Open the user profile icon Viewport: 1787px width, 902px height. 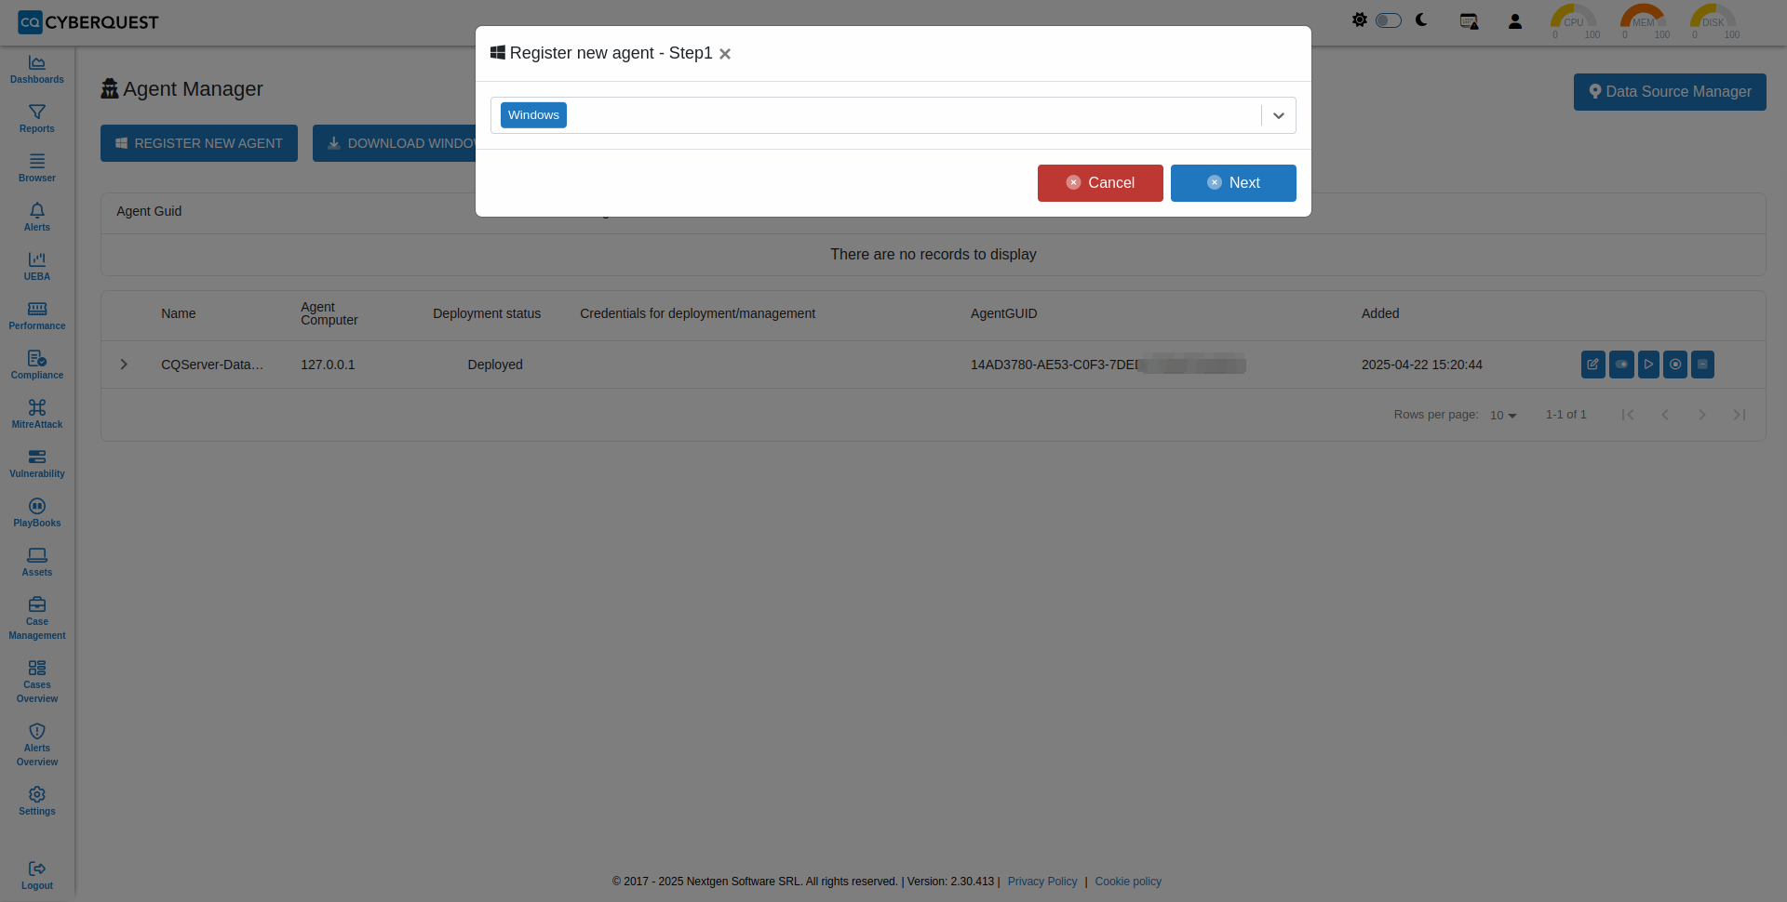click(x=1514, y=21)
